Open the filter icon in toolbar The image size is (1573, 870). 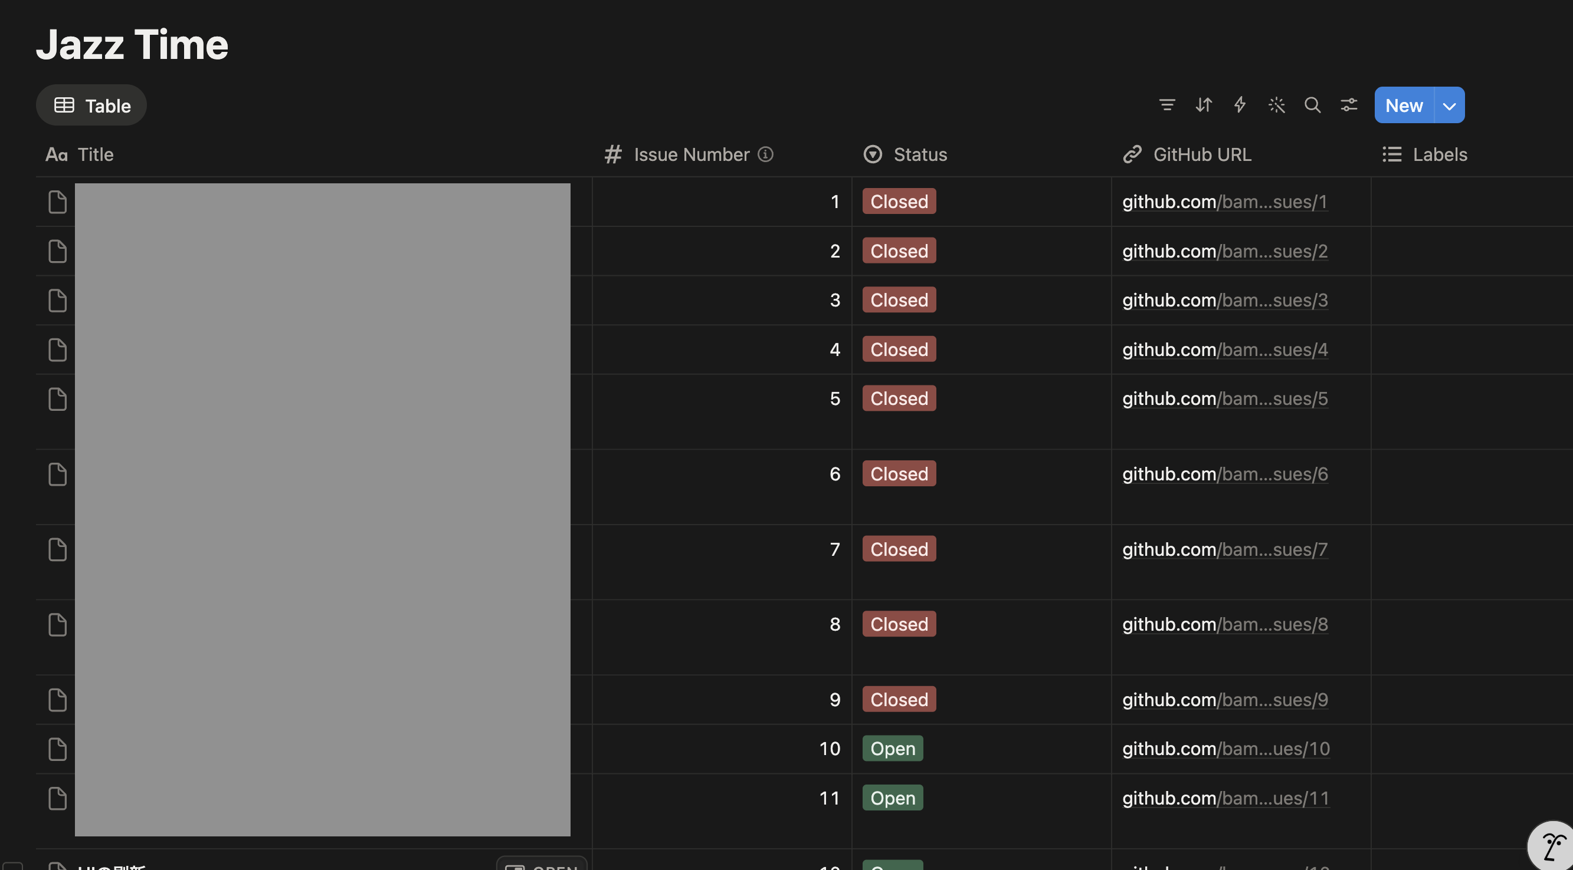pos(1167,105)
